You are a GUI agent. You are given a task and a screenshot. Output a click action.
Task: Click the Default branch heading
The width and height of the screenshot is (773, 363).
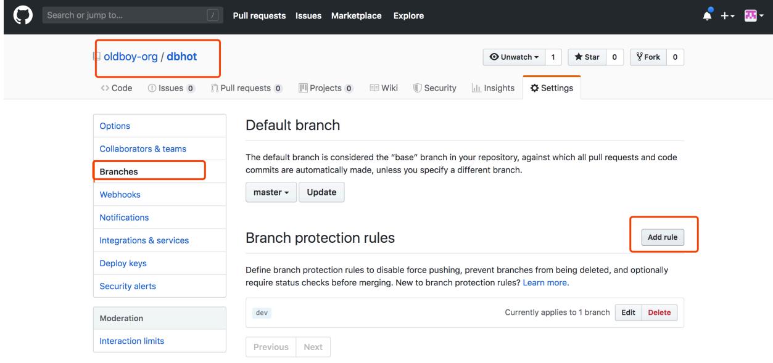pyautogui.click(x=293, y=126)
